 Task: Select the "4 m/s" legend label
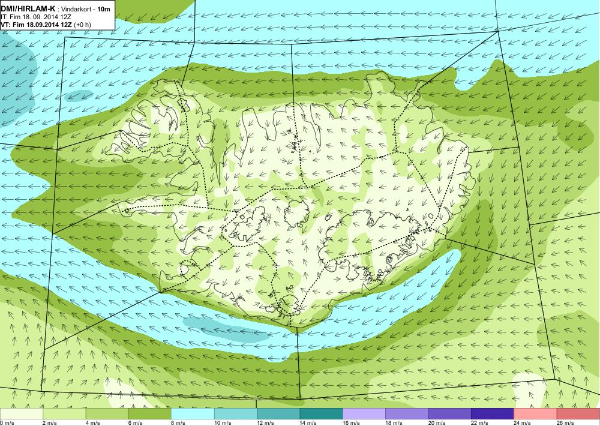pos(92,423)
